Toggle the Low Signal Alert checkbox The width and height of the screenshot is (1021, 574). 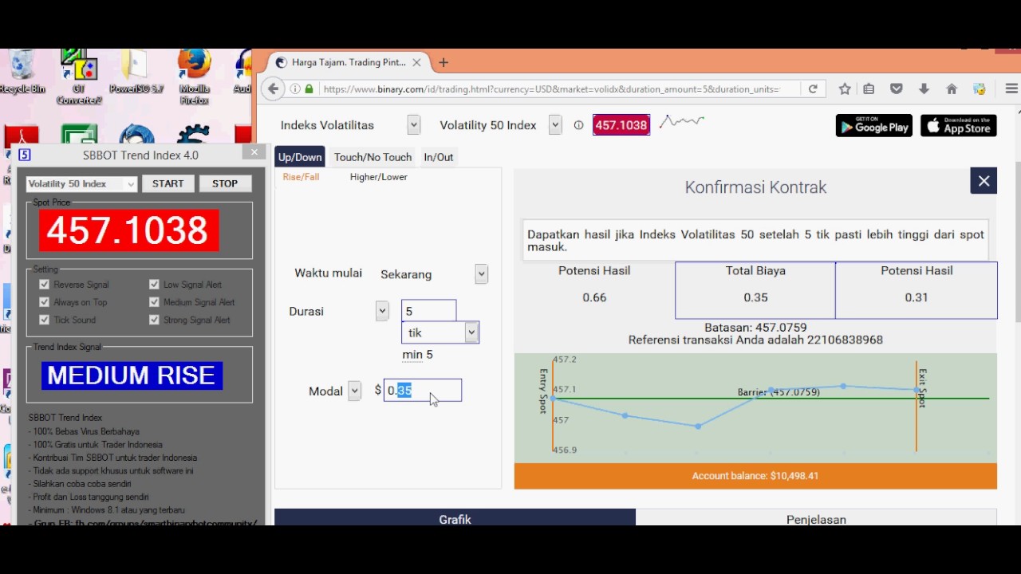click(154, 285)
